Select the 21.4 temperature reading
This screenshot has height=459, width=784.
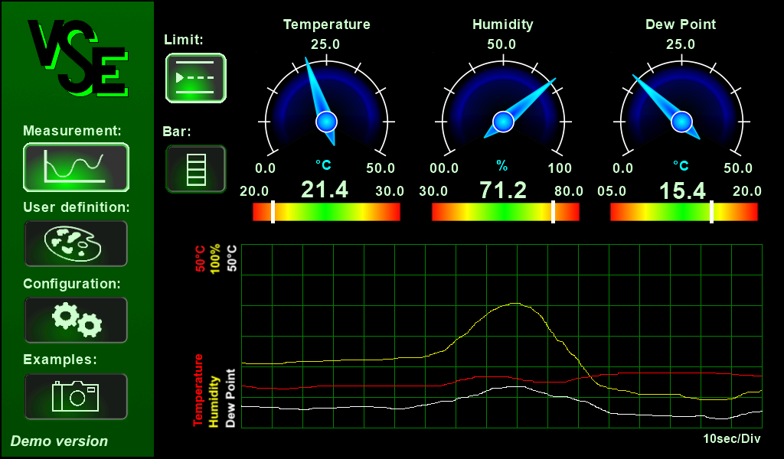[325, 190]
